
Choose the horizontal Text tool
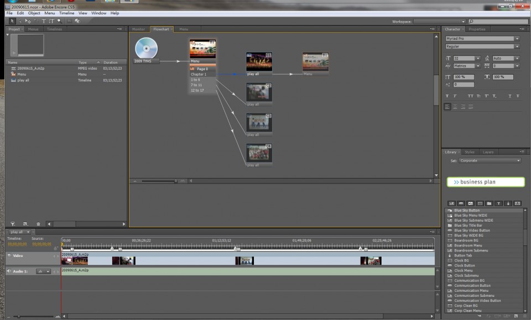click(x=44, y=21)
